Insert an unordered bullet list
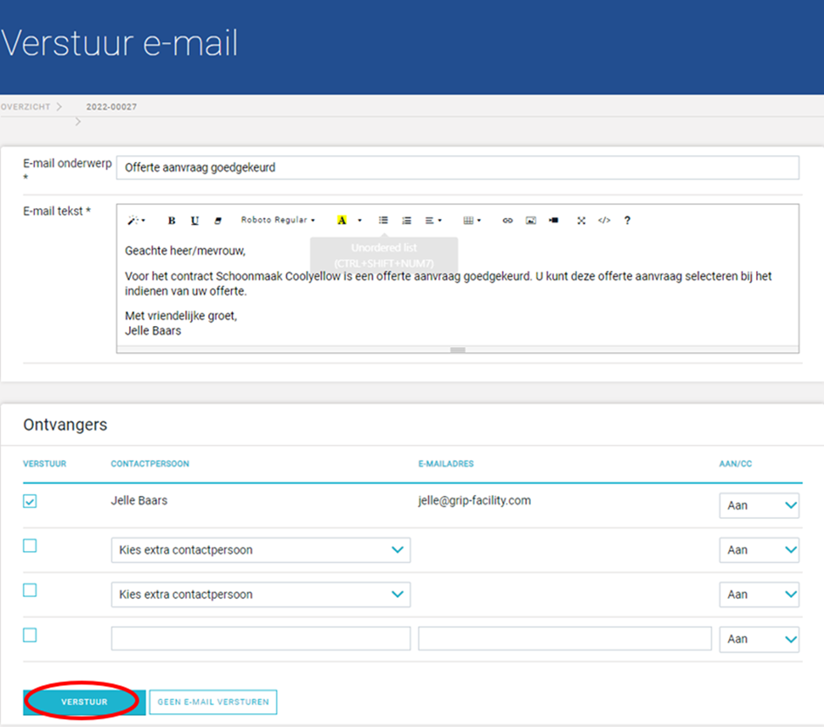 pyautogui.click(x=384, y=220)
